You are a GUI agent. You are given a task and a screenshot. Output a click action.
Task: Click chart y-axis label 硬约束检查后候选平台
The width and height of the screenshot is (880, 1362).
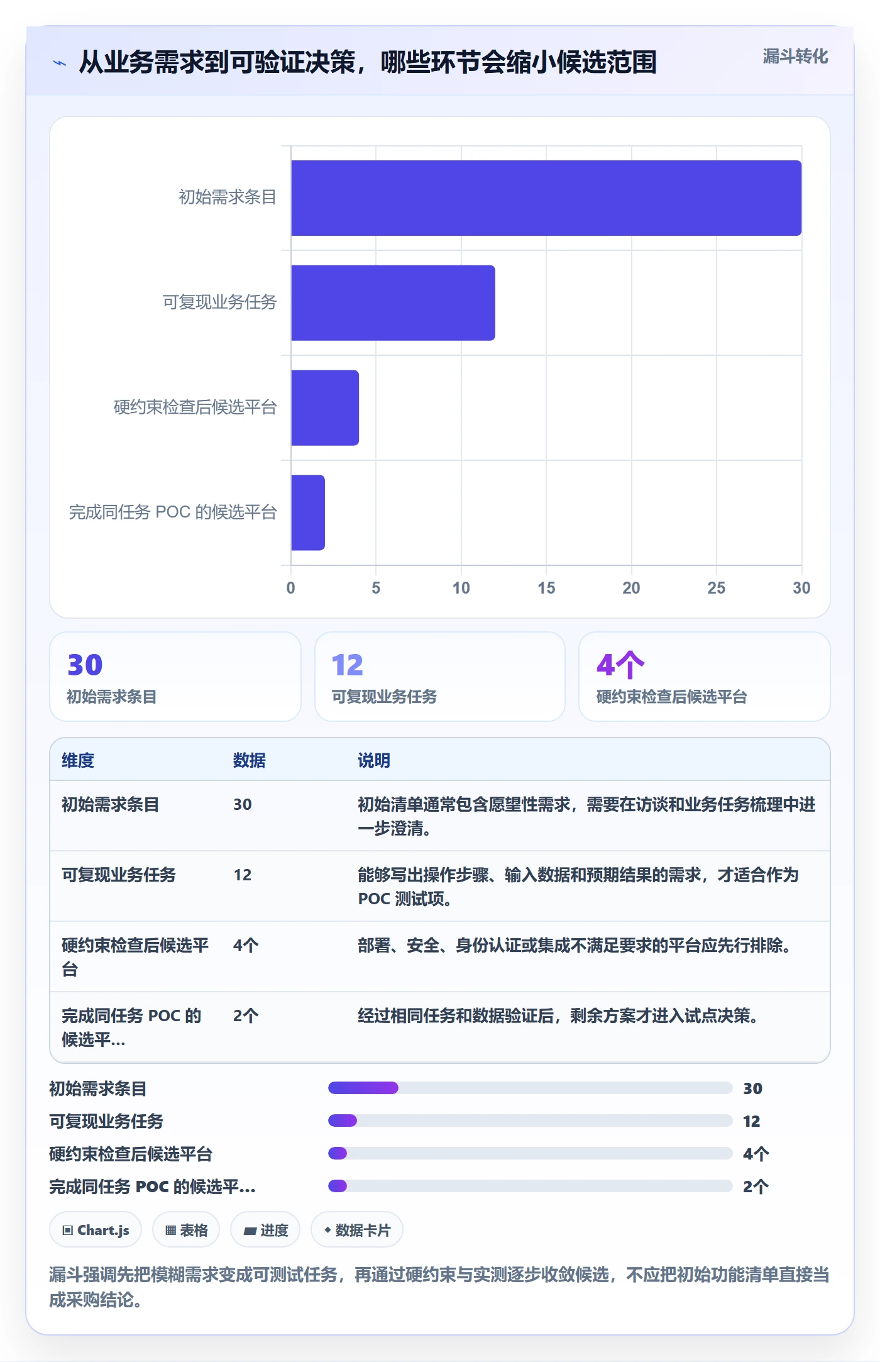pyautogui.click(x=195, y=407)
